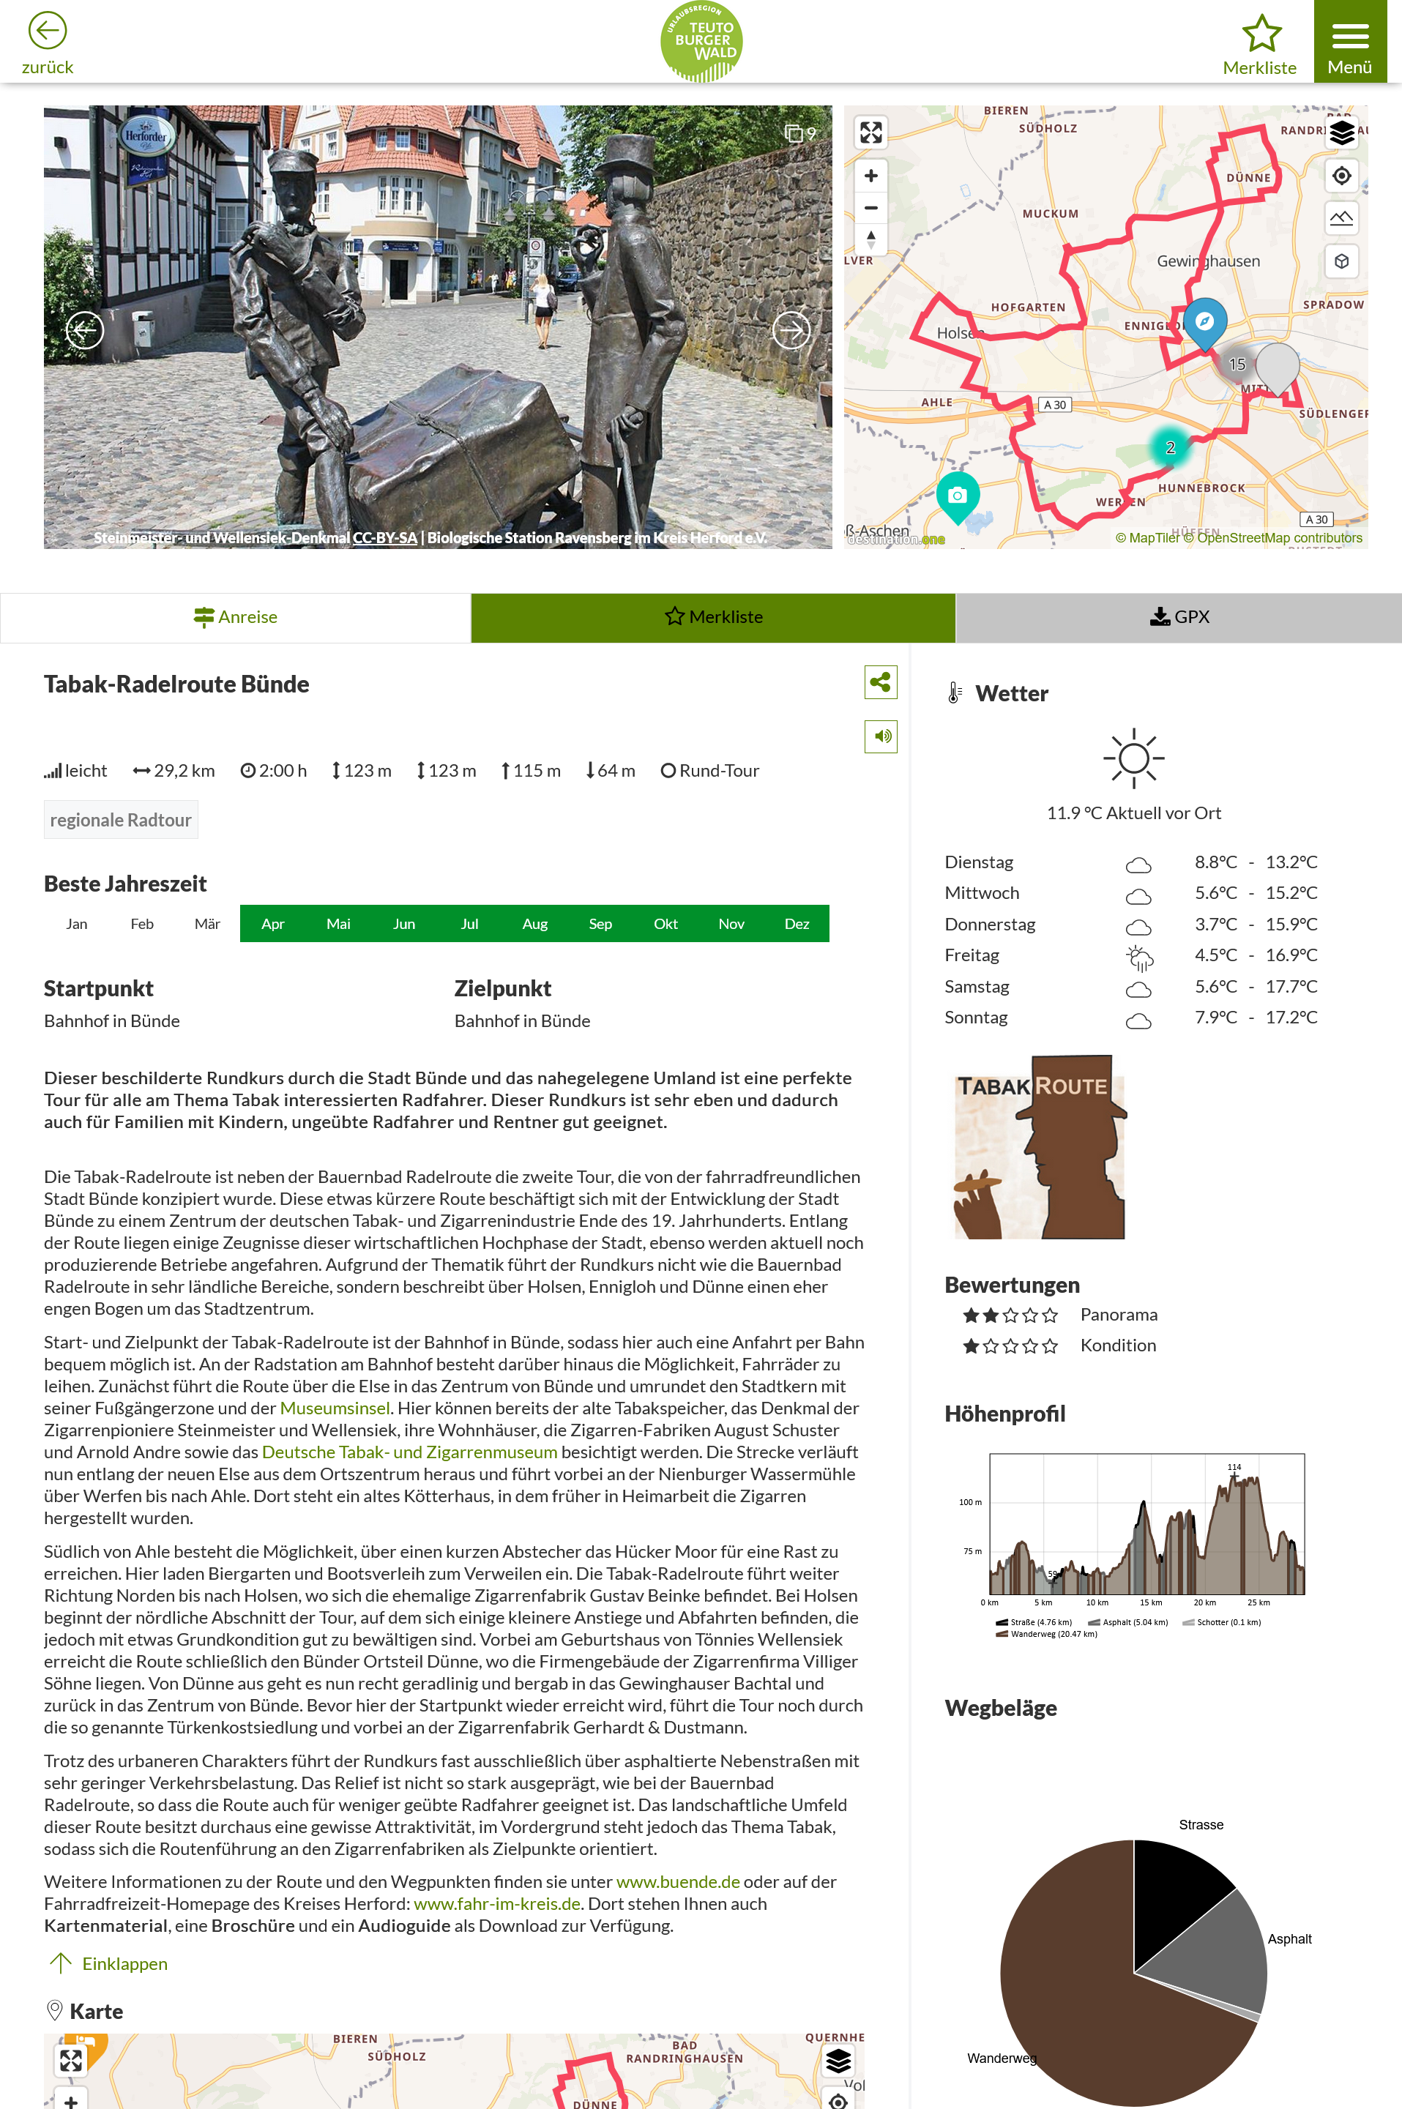Visit www.fahr-im-kreis.de link

pos(497,1903)
